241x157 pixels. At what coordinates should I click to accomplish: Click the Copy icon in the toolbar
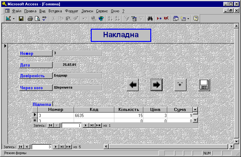(61, 19)
